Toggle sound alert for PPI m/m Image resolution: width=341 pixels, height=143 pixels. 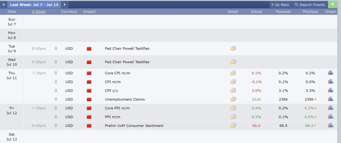[x=56, y=117]
